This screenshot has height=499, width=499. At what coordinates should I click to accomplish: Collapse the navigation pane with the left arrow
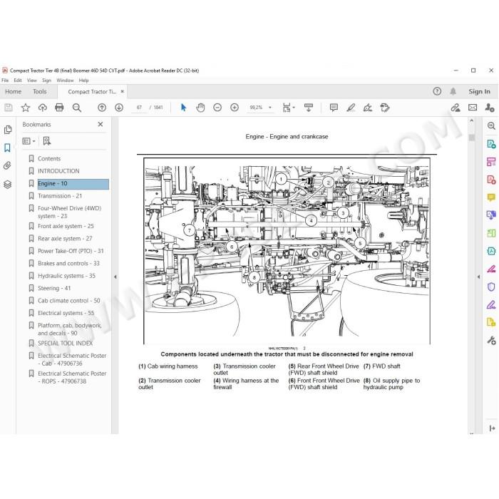(x=115, y=277)
